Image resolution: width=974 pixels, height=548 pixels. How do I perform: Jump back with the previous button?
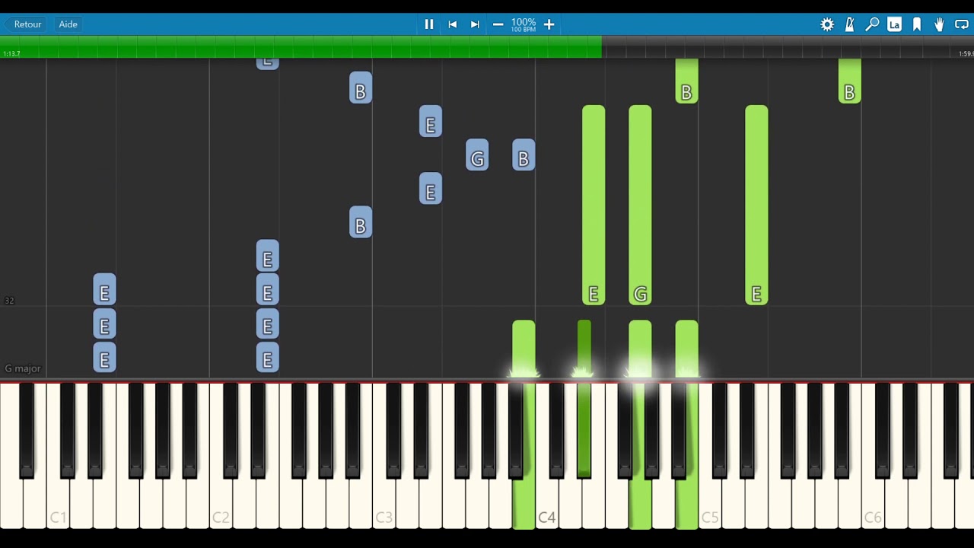click(x=452, y=24)
